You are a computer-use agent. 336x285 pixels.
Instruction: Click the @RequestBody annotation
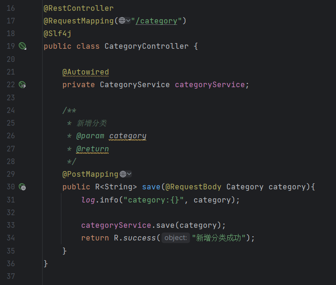coord(193,187)
